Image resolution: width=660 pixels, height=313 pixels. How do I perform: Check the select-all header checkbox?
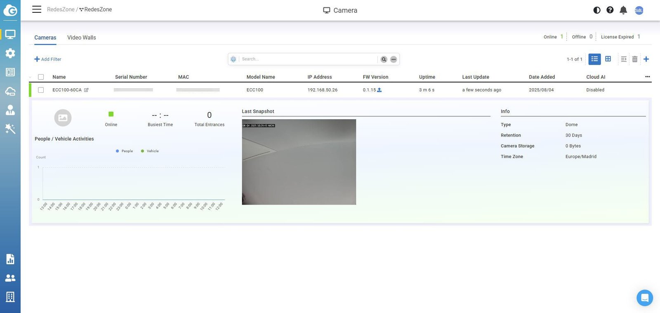click(41, 77)
